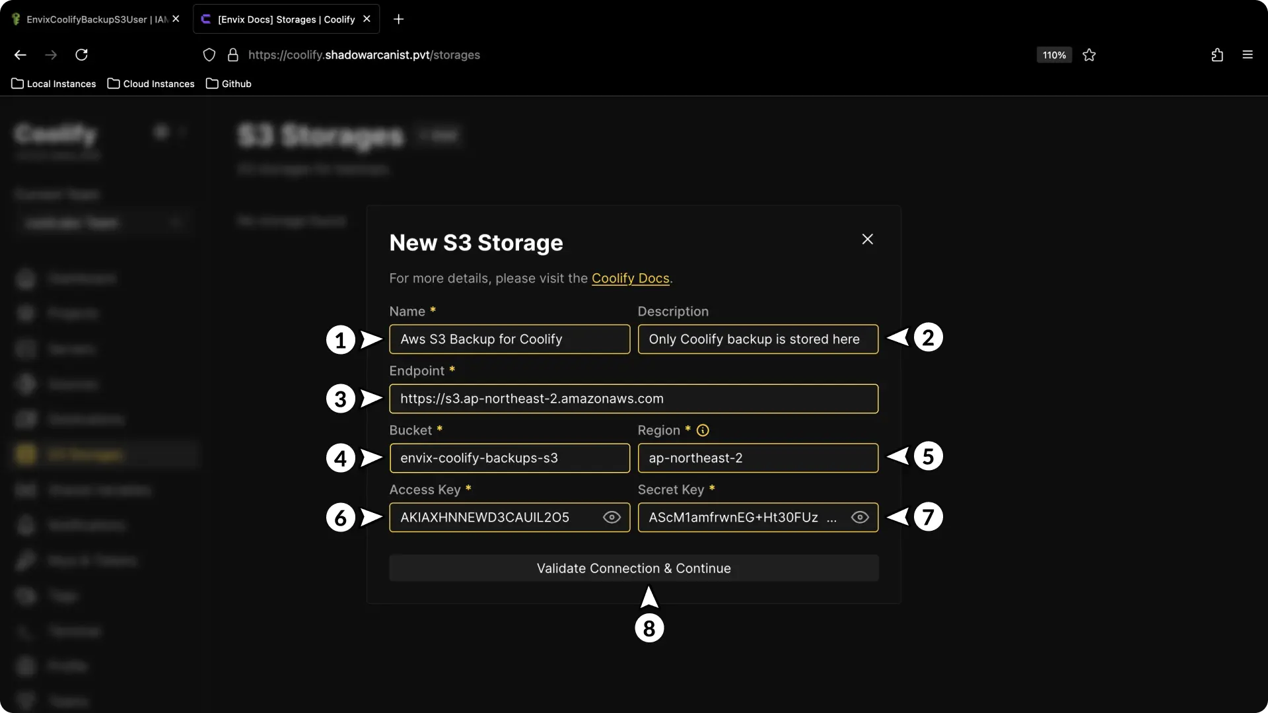Click the Region info circle icon
The width and height of the screenshot is (1268, 713).
coord(702,430)
